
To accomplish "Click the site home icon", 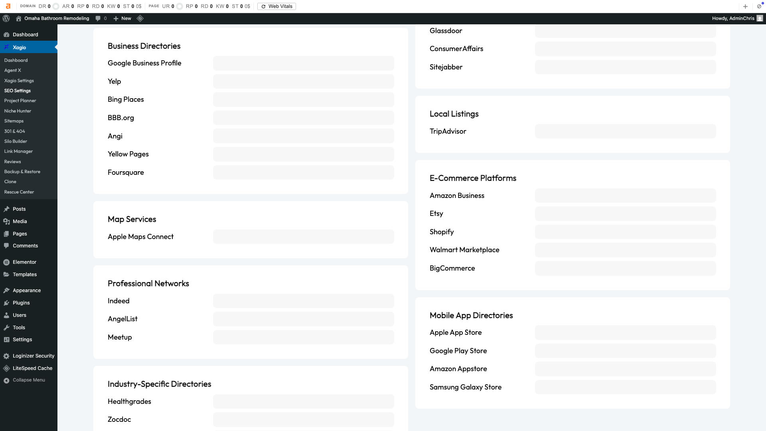I will [18, 18].
